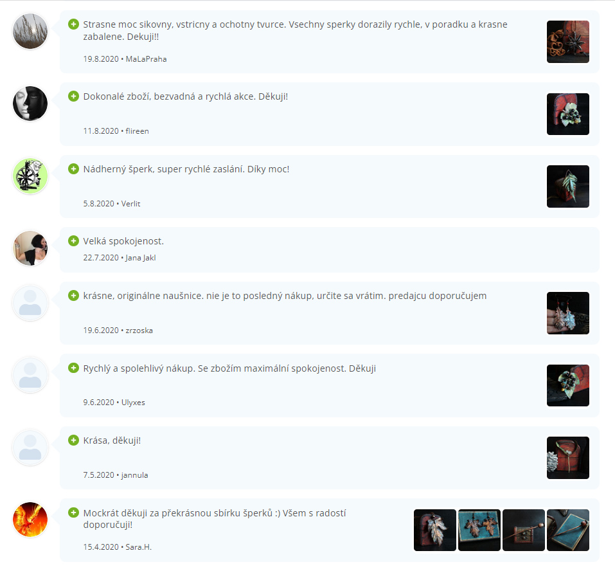Open flireen's black and white face avatar
615x571 pixels.
tap(30, 104)
